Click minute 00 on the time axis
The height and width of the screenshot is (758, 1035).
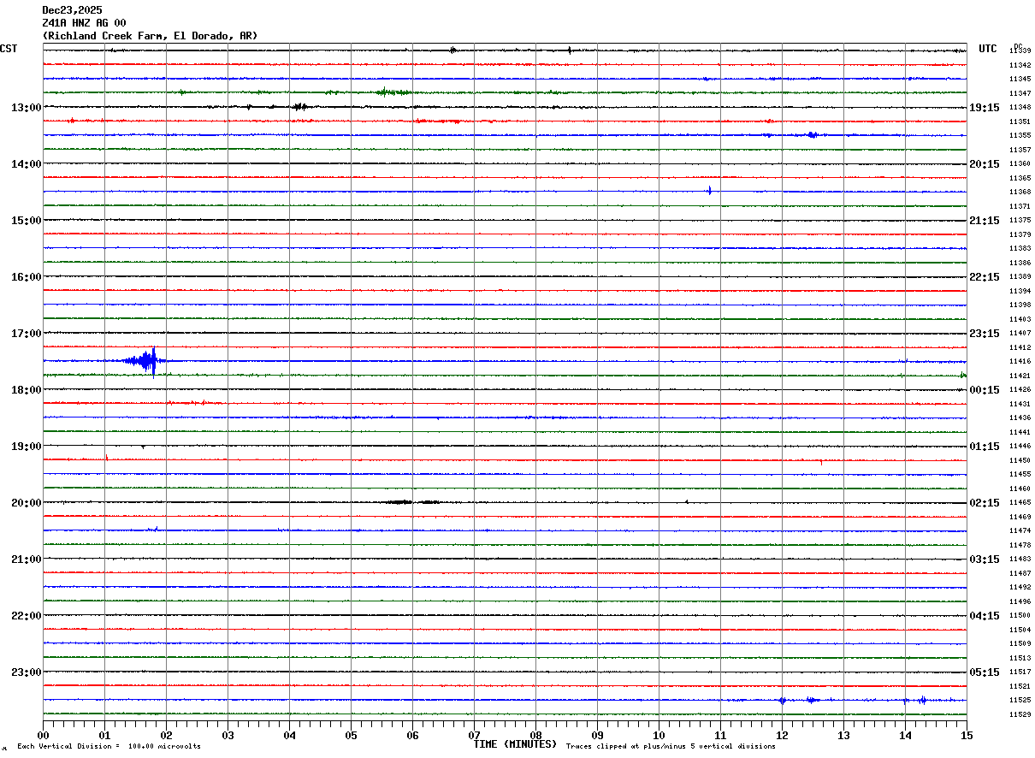coord(44,735)
